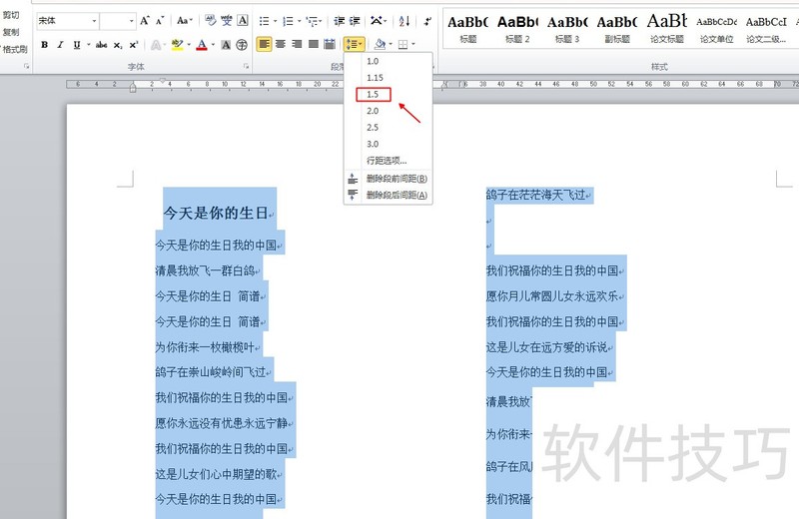Expand font color palette
The height and width of the screenshot is (519, 799).
(x=213, y=45)
